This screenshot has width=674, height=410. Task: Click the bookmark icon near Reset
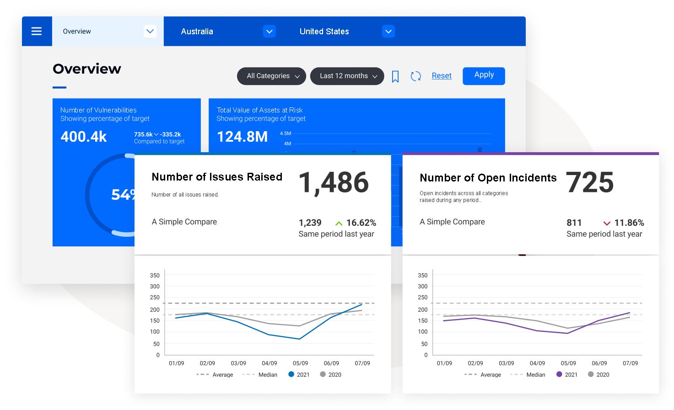coord(395,76)
